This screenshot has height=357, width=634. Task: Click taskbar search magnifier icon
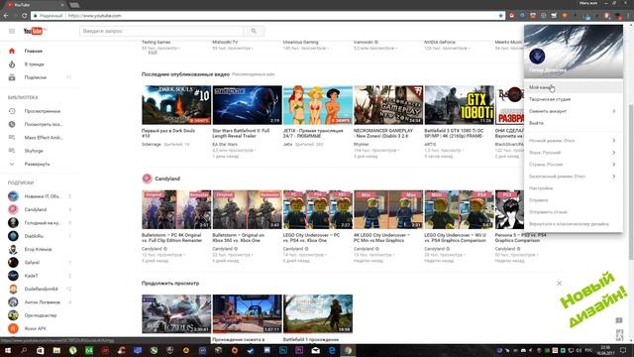(x=24, y=350)
